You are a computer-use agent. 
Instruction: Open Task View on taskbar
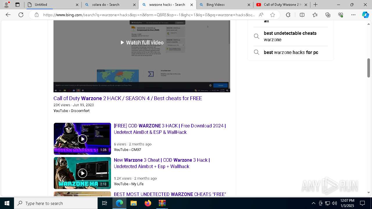(x=105, y=203)
